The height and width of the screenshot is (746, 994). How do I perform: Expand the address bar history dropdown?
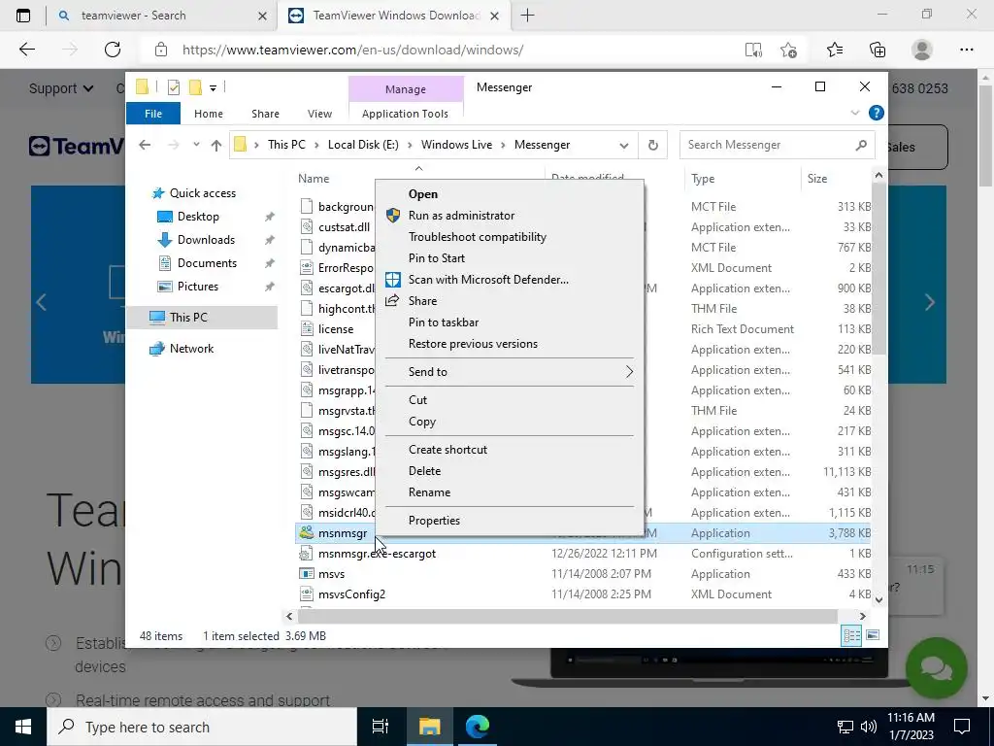(x=624, y=146)
